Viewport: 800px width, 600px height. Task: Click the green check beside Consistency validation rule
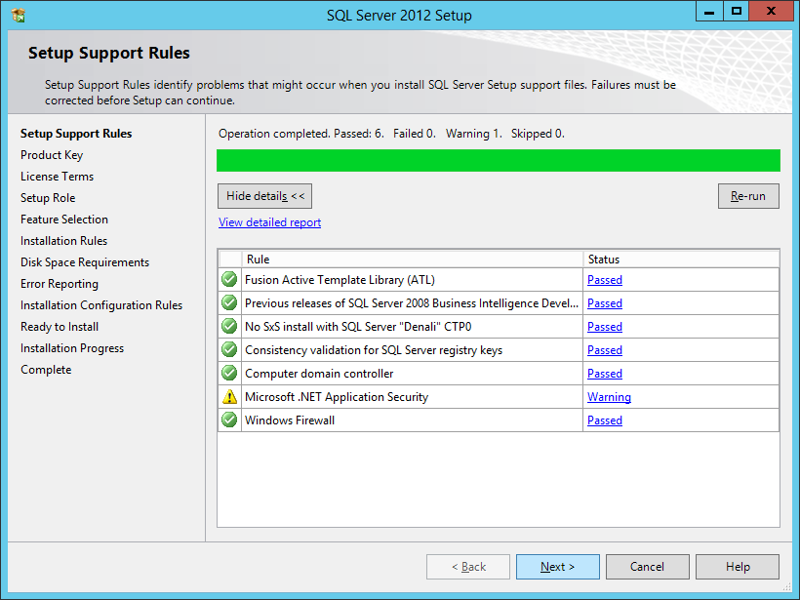(x=228, y=349)
